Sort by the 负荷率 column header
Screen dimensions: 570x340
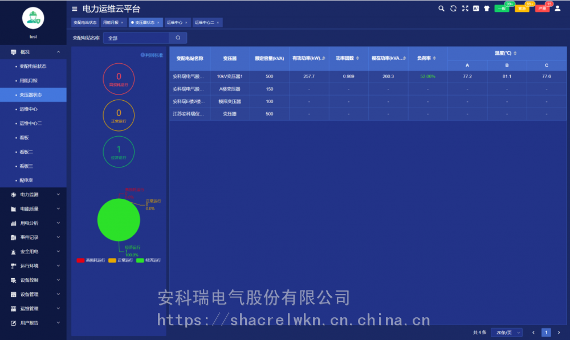[x=425, y=58]
